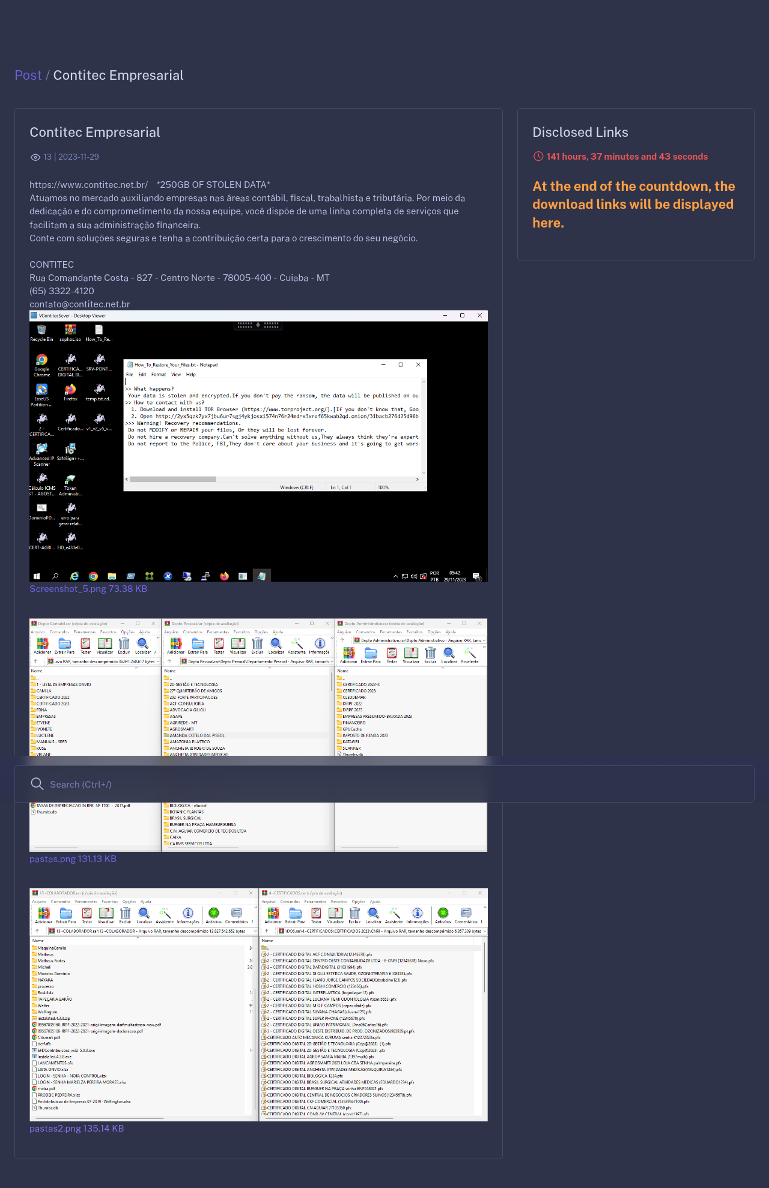769x1188 pixels.
Task: Focus the Search (Ctrl+/) input field
Action: tap(384, 784)
